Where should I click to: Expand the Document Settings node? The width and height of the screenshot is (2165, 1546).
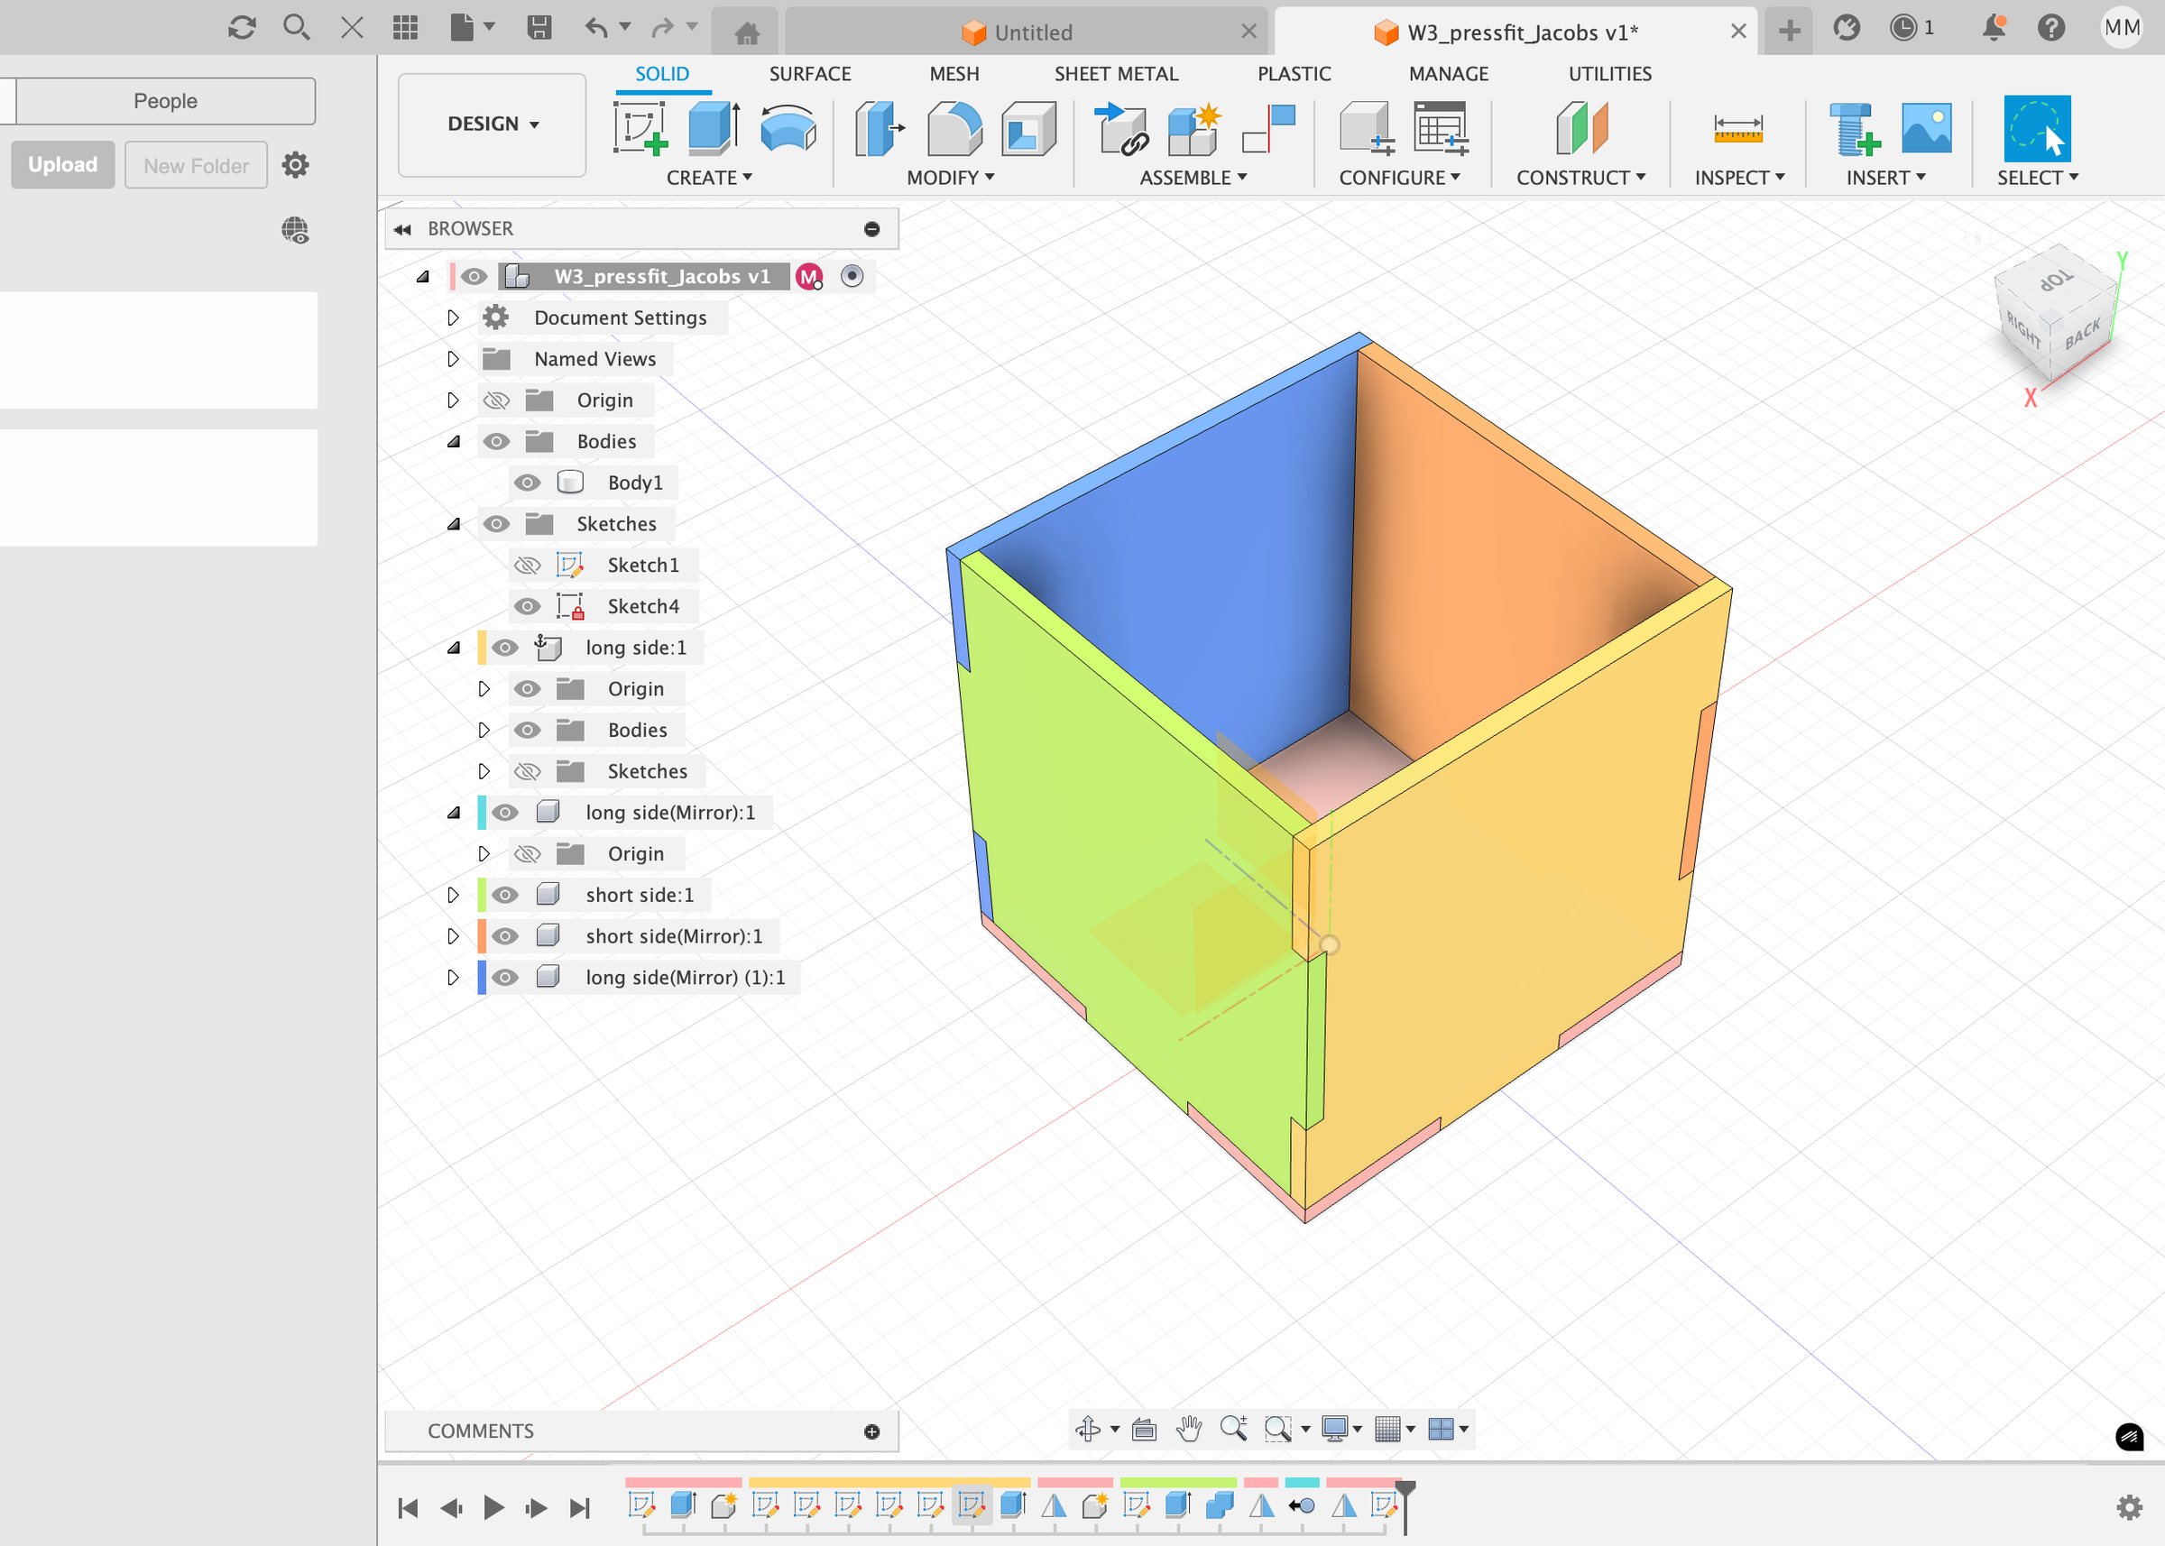click(453, 318)
